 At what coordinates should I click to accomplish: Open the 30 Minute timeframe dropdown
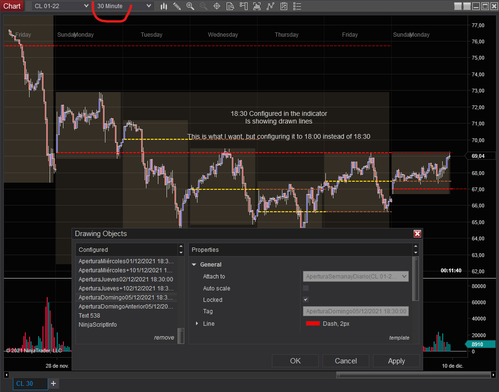tap(123, 6)
